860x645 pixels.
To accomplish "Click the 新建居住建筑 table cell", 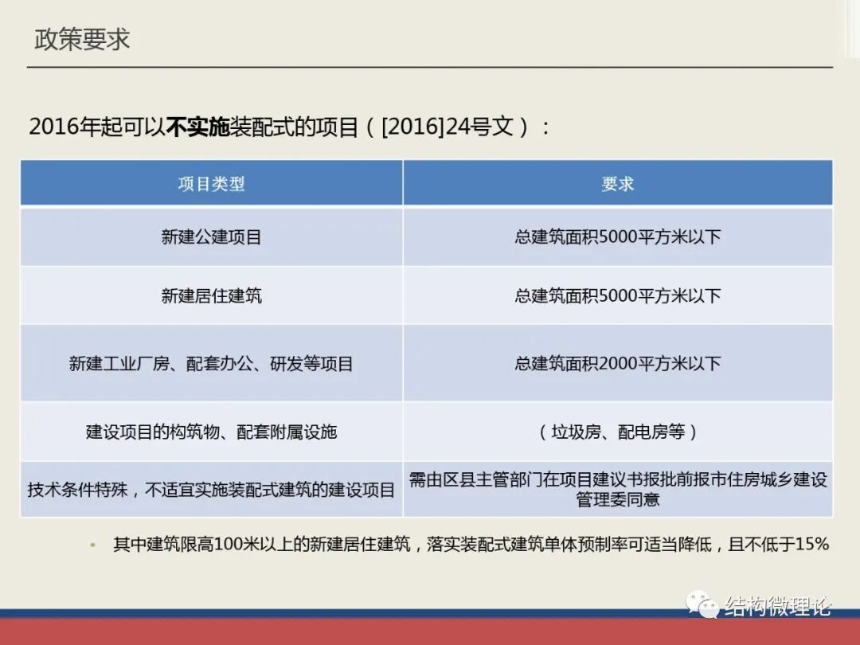I will point(213,295).
